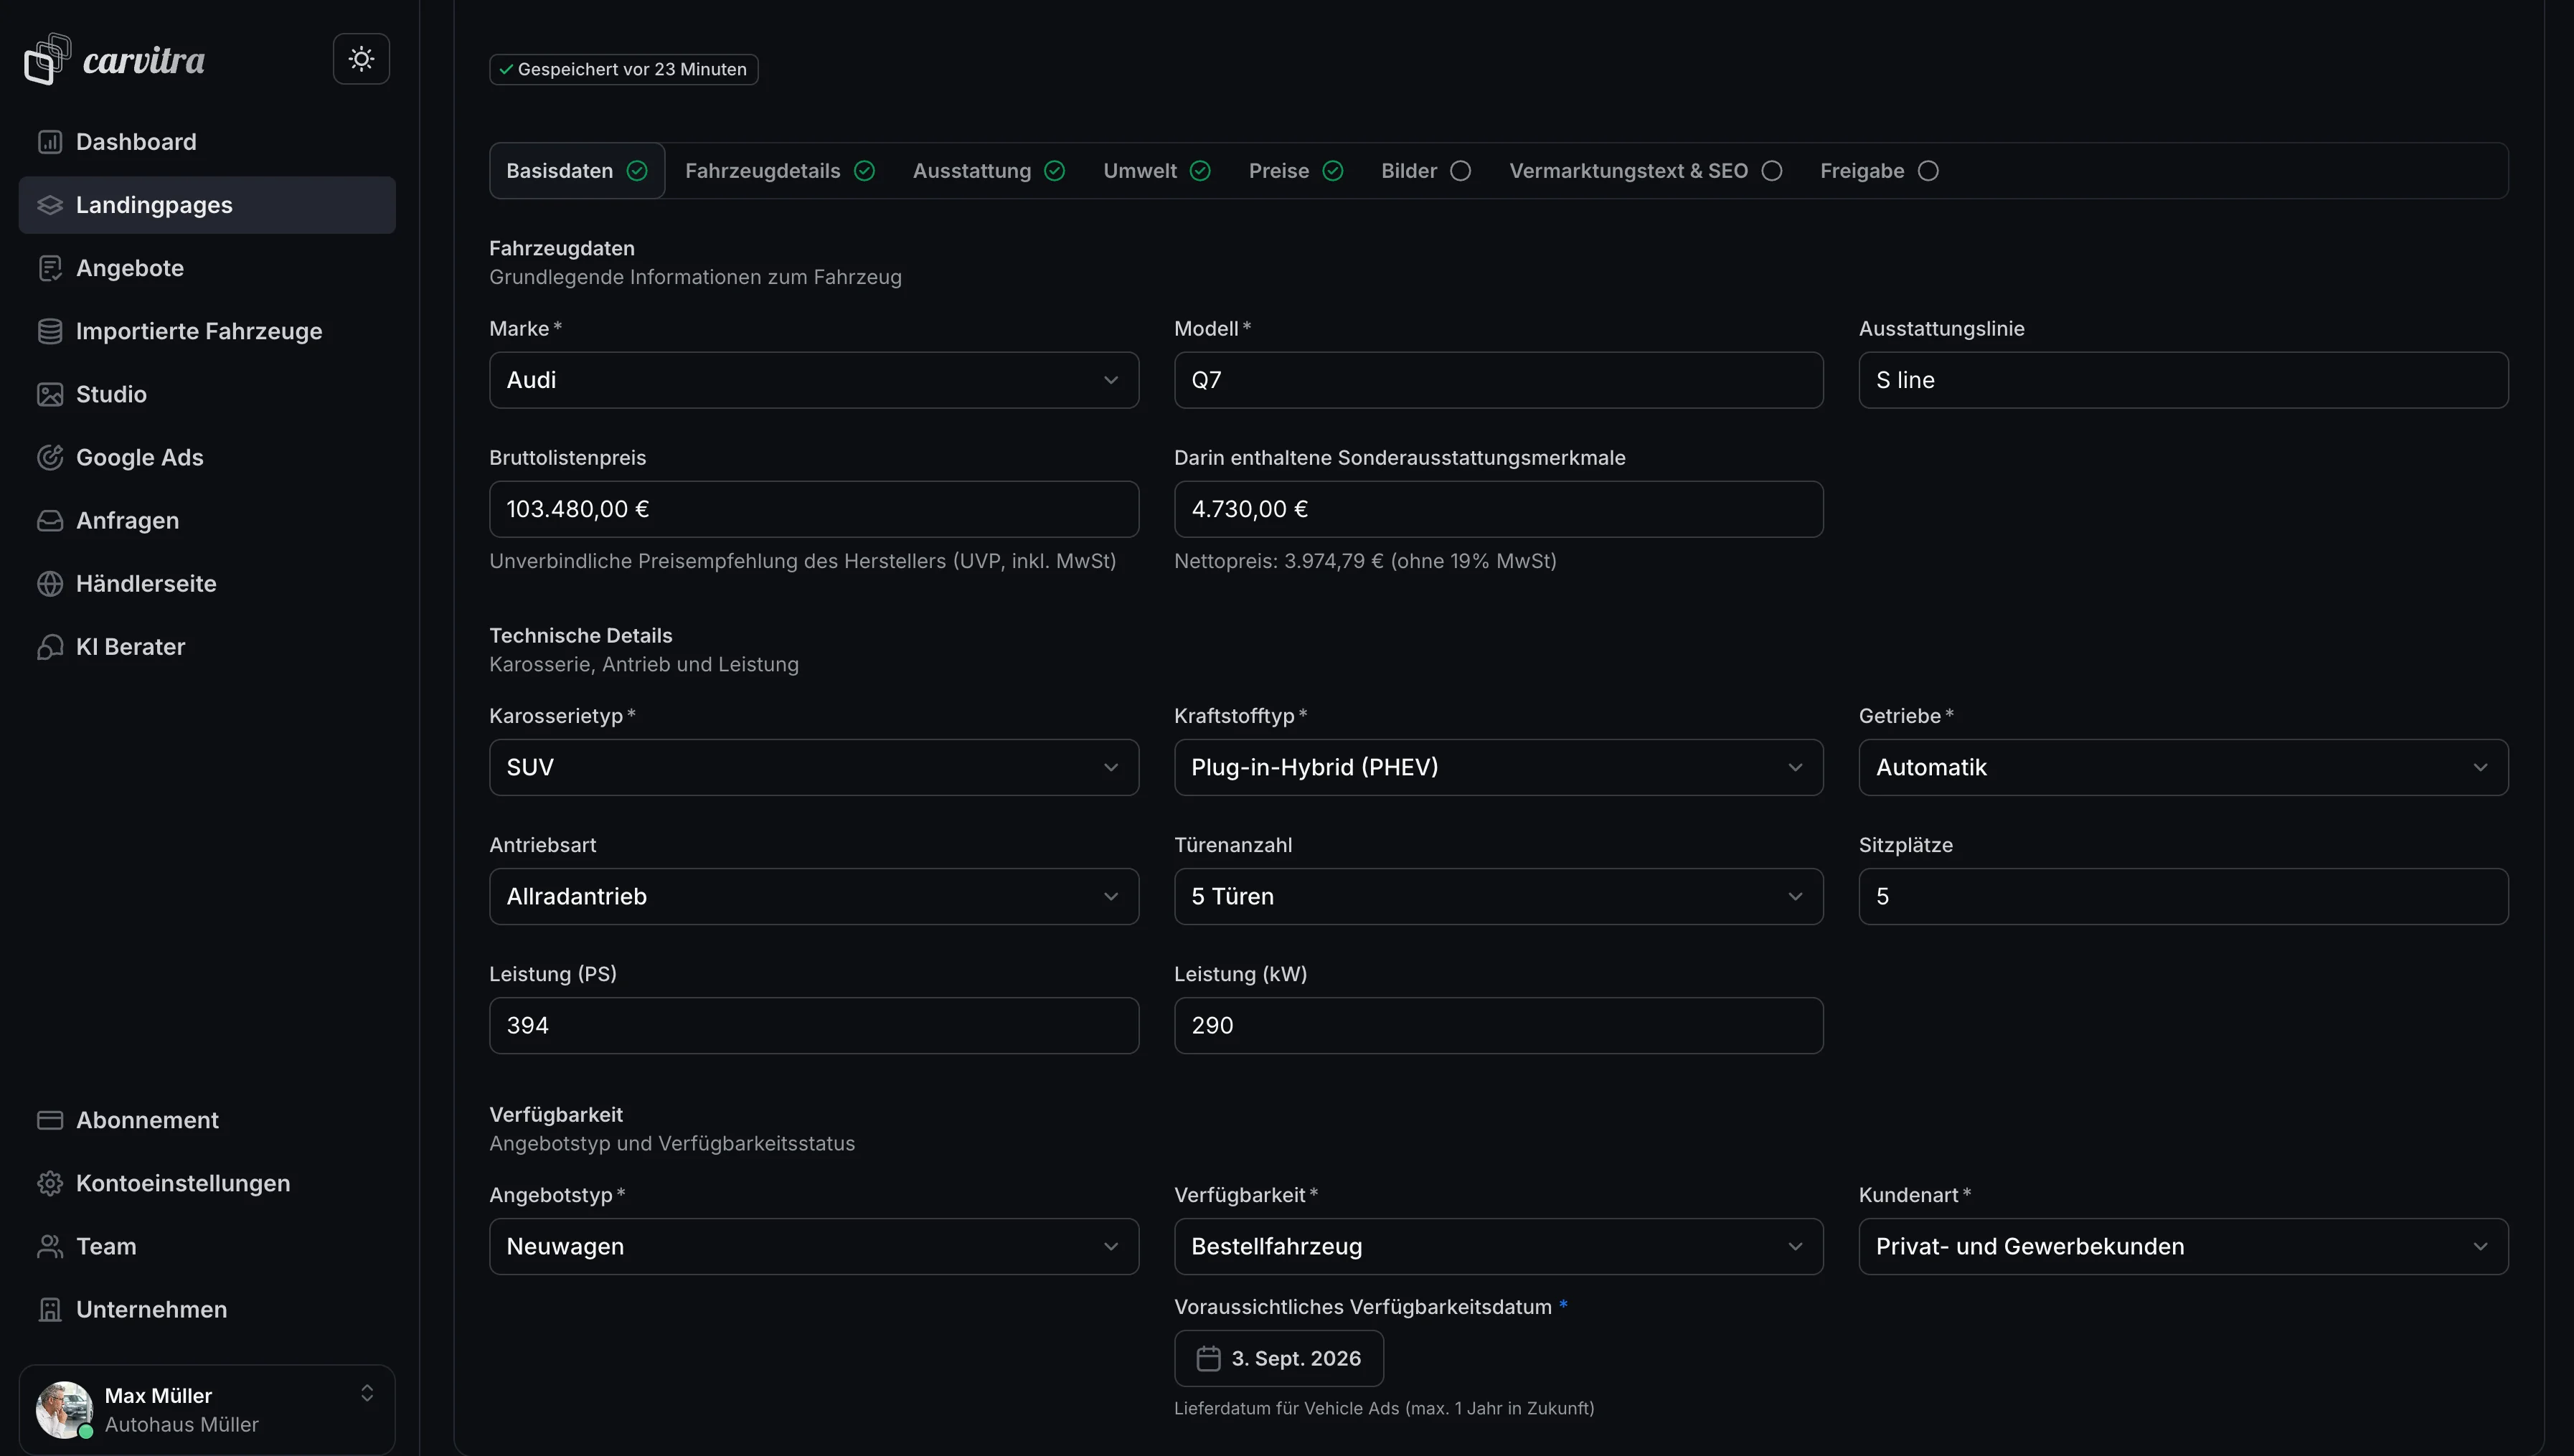
Task: Click the Importierte Fahrzeuge database icon
Action: click(x=50, y=331)
